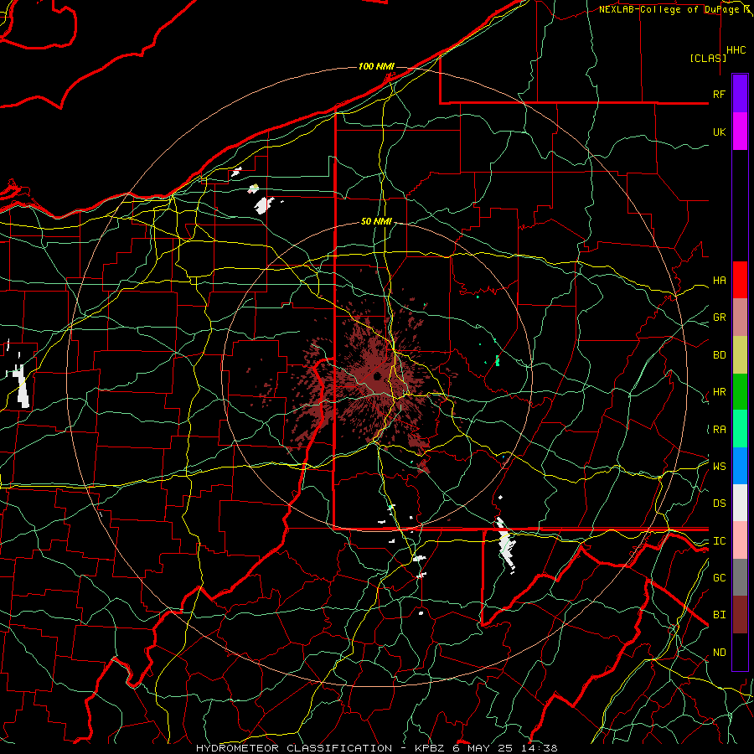Select the 'WS' legend label
Viewport: 754px width, 754px height.
[x=719, y=467]
